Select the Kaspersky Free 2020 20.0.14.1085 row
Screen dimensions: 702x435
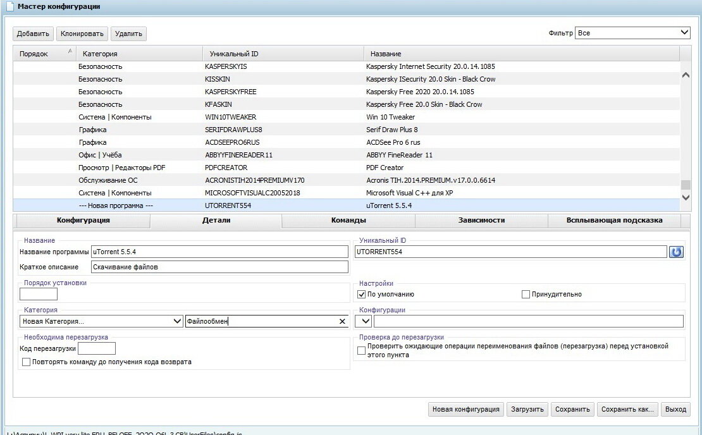point(346,92)
